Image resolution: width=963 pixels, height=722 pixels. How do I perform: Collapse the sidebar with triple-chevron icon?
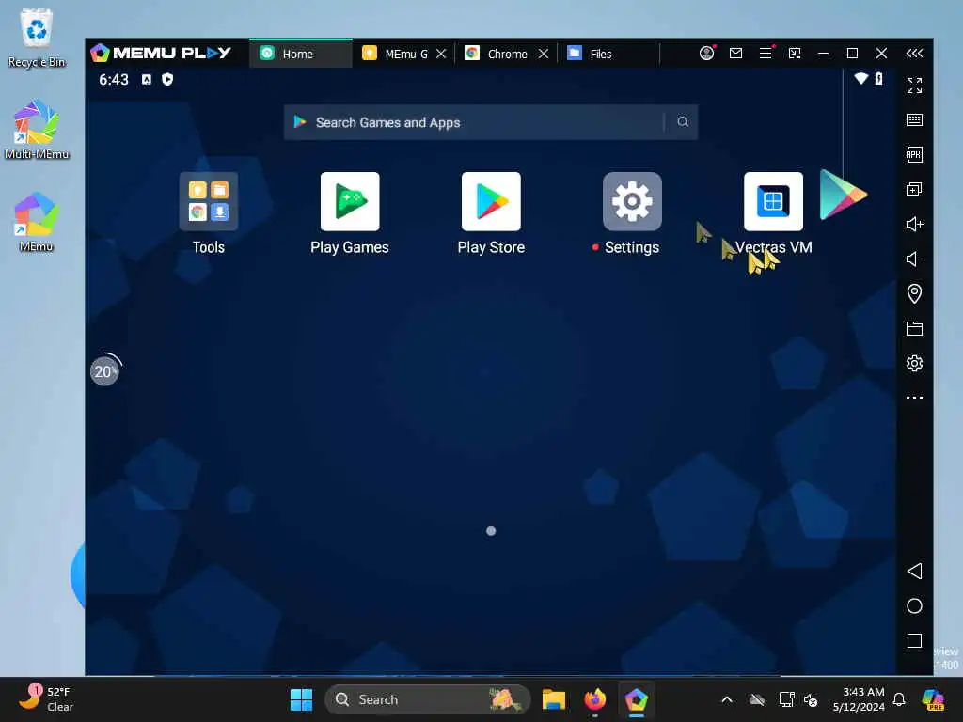[x=914, y=54]
